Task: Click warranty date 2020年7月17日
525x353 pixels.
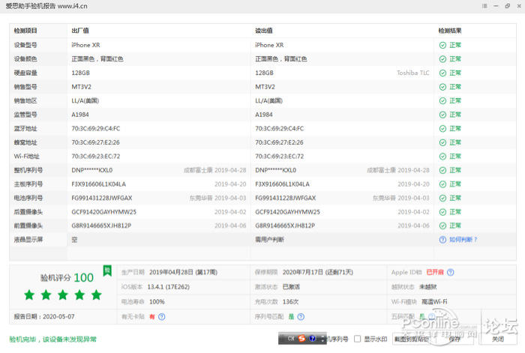Action: (303, 272)
